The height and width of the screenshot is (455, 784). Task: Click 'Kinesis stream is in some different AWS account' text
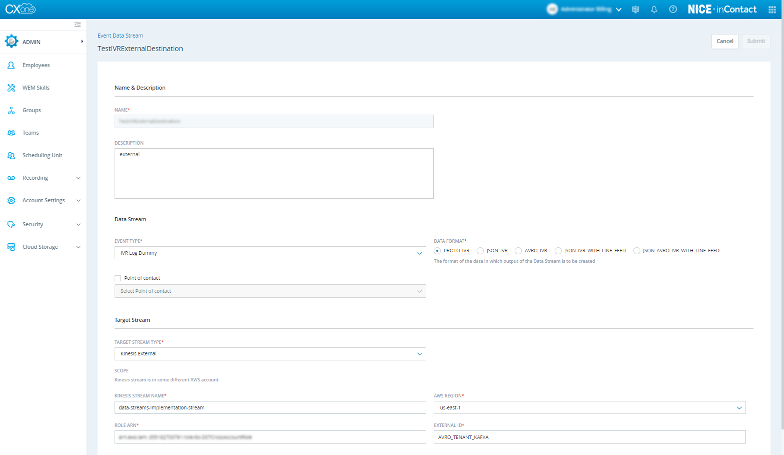point(167,380)
